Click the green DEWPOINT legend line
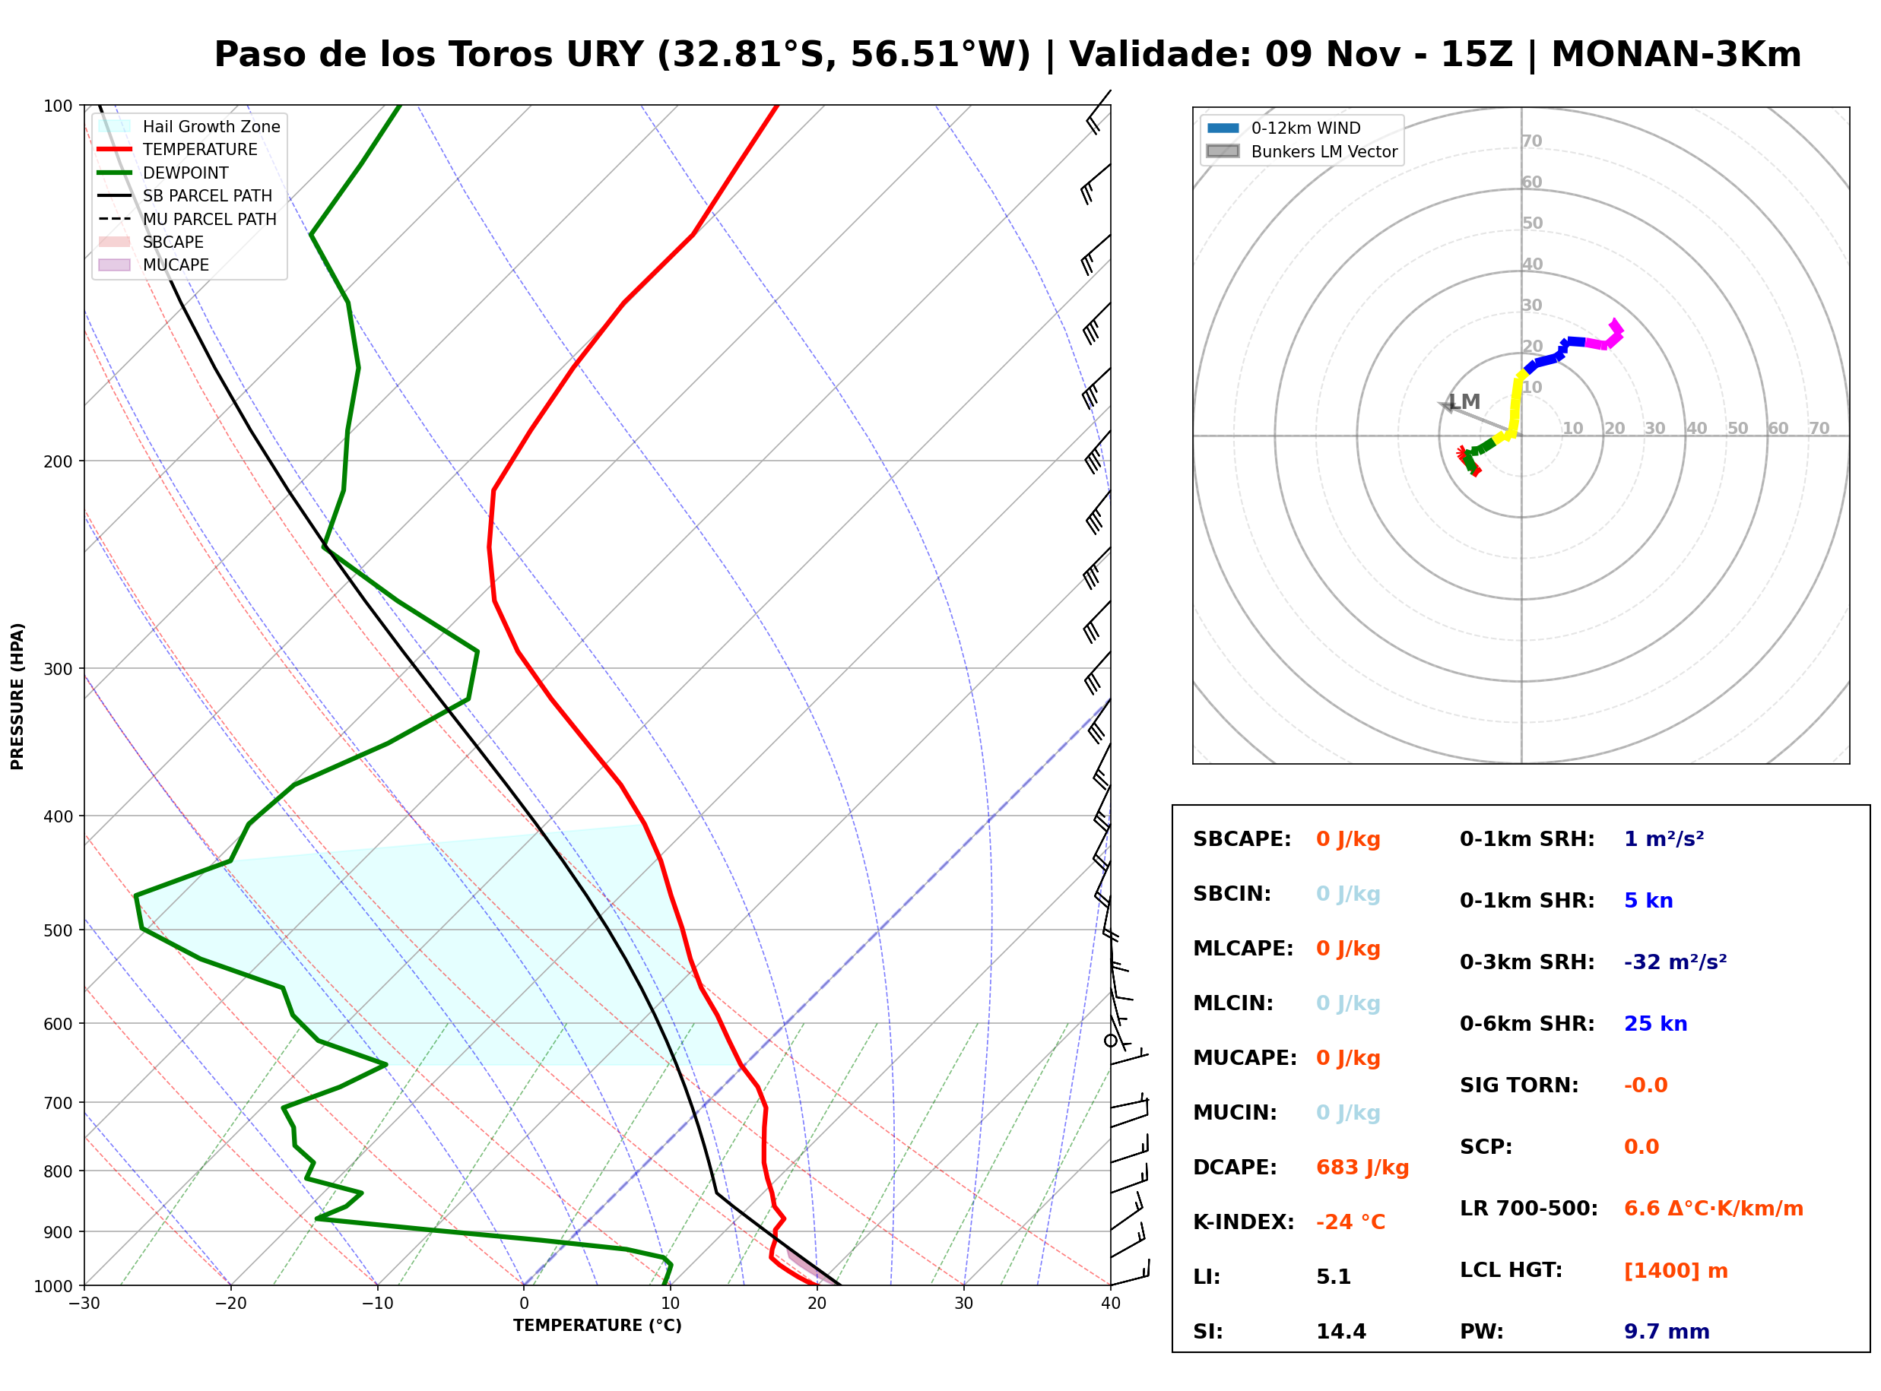The width and height of the screenshot is (1881, 1391). [x=115, y=173]
